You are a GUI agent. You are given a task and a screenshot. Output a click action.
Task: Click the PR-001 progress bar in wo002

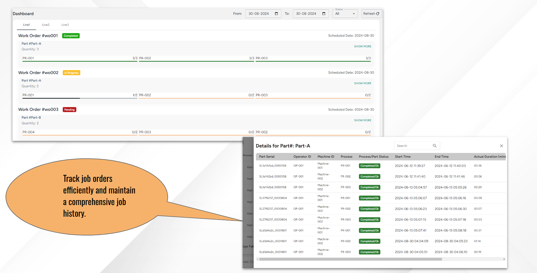(80, 98)
